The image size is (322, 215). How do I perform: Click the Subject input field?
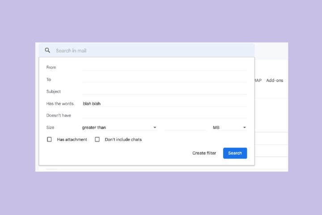[x=165, y=91]
